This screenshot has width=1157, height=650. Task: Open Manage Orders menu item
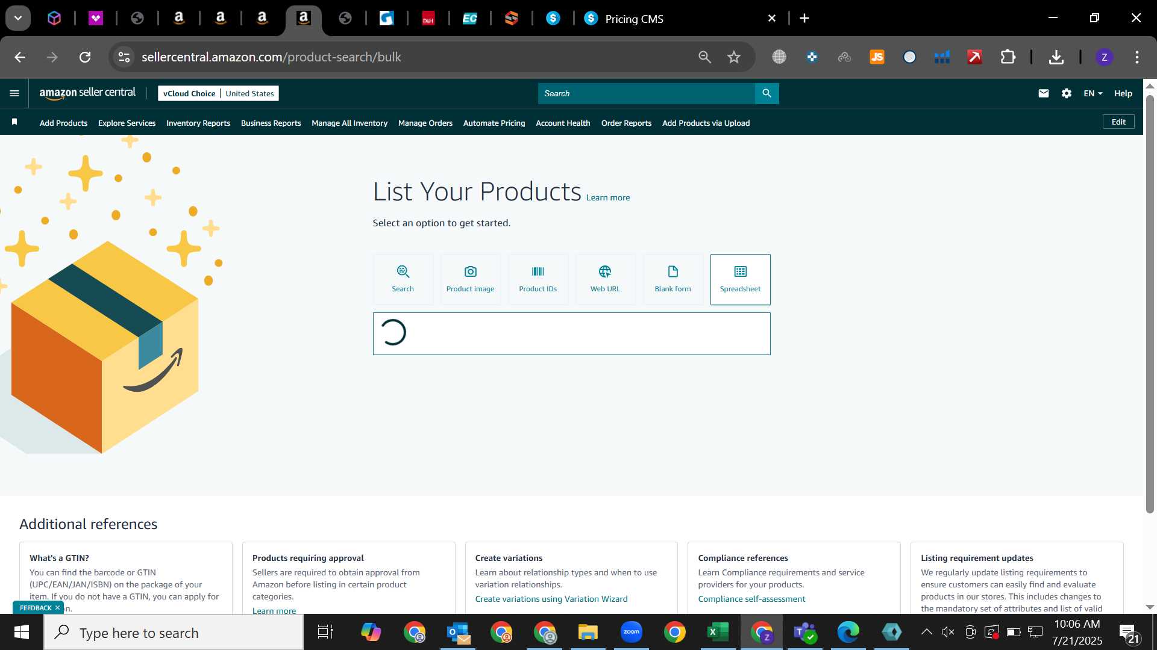(x=425, y=123)
